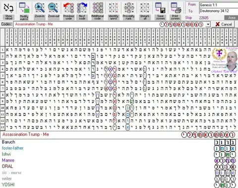Select the Zoom-out magnifier tool

click(53, 10)
